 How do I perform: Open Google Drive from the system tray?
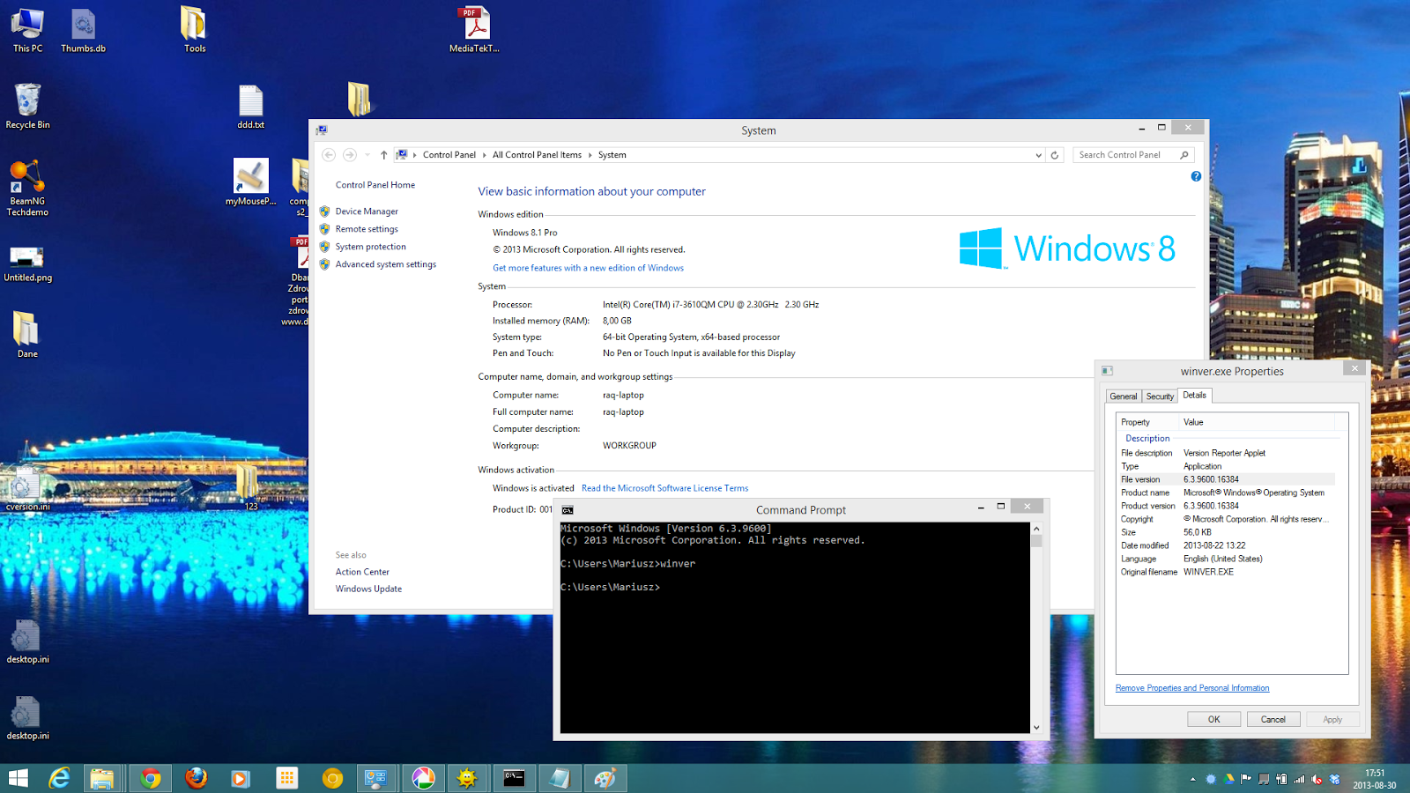[1228, 780]
